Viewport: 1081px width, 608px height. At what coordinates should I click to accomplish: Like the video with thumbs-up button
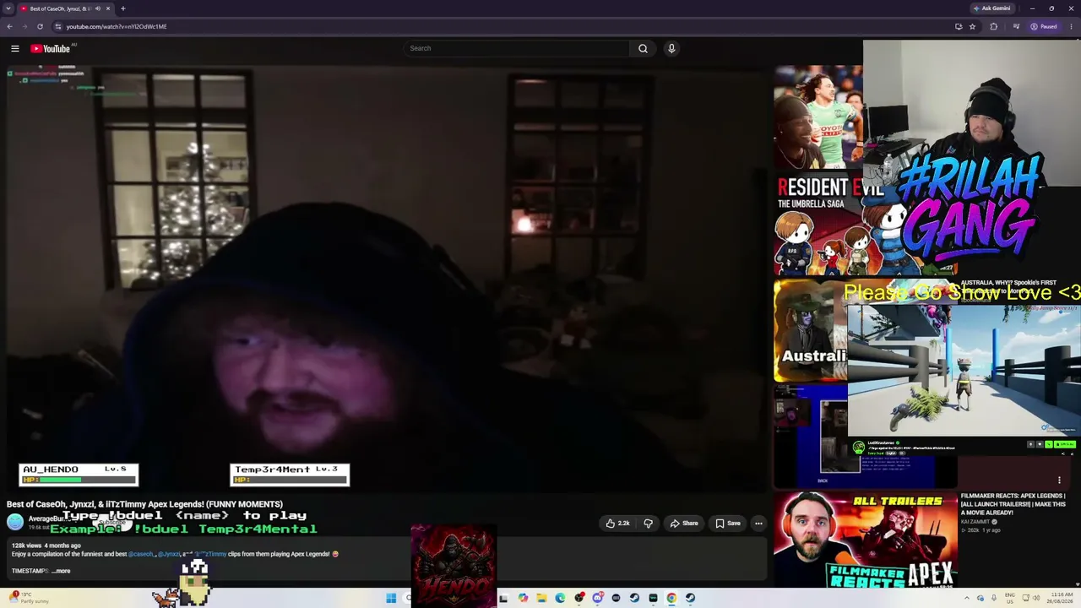pos(617,524)
